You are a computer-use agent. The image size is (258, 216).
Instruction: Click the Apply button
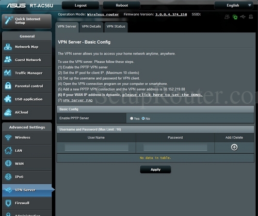coord(155,170)
